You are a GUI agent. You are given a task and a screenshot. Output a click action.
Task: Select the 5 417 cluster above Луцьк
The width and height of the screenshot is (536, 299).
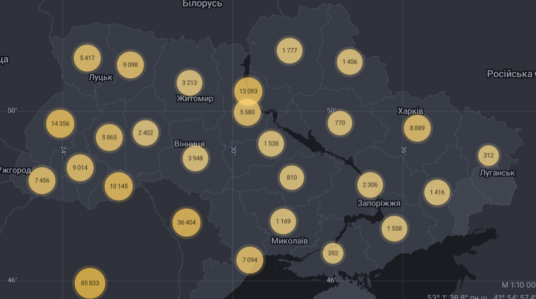click(87, 58)
